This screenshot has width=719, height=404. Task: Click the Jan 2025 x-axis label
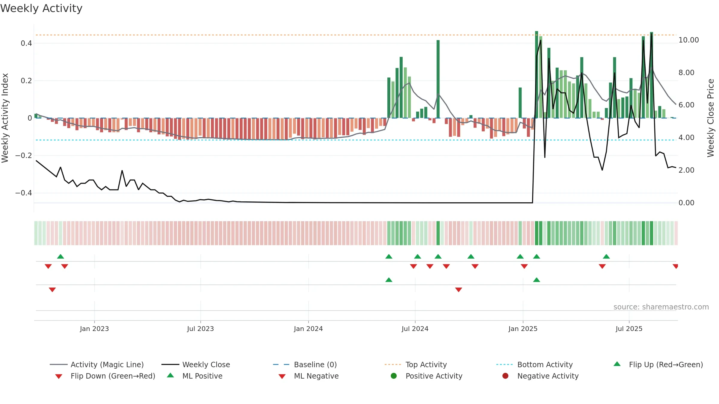coord(523,329)
